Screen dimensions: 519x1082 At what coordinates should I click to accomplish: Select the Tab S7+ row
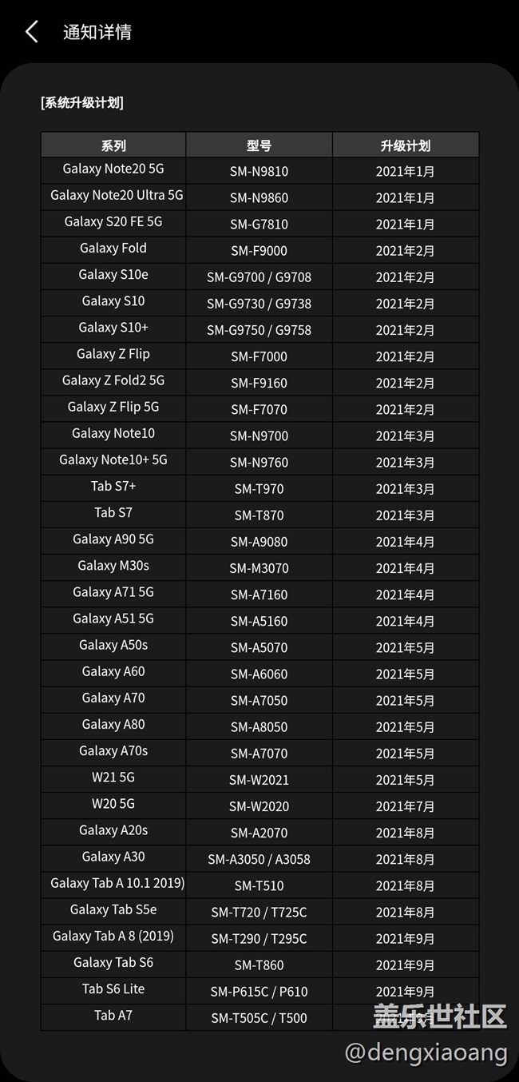tap(260, 488)
